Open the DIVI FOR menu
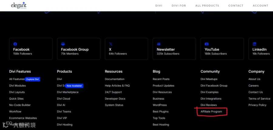This screenshot has height=130, width=273. coord(179,5)
